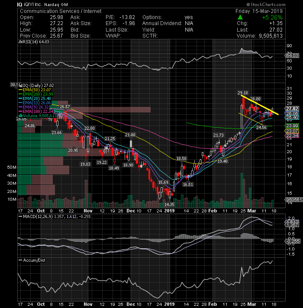Click the 14.35 bottom price label
This screenshot has height=308, width=303.
[x=169, y=205]
